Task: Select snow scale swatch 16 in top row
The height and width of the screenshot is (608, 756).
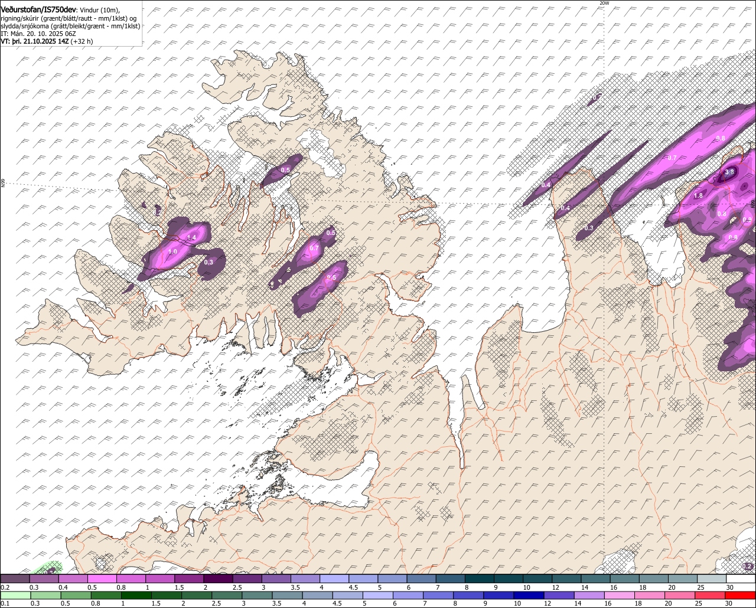Action: point(624,578)
